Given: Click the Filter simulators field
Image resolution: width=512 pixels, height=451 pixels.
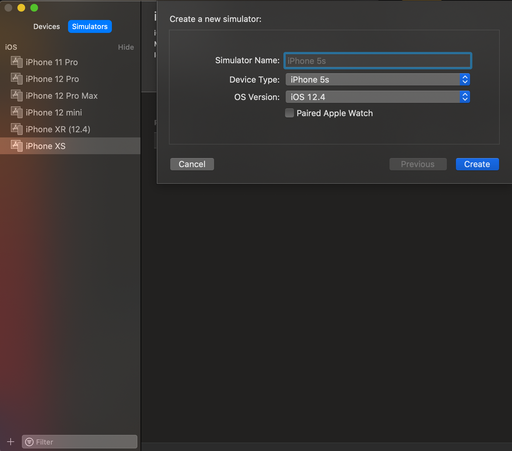Looking at the screenshot, I should (x=80, y=442).
